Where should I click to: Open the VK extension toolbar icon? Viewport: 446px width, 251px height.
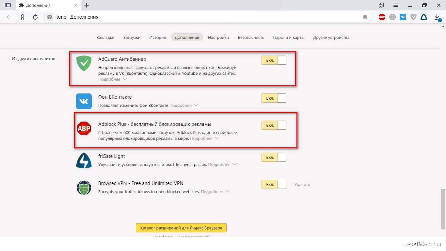[403, 17]
